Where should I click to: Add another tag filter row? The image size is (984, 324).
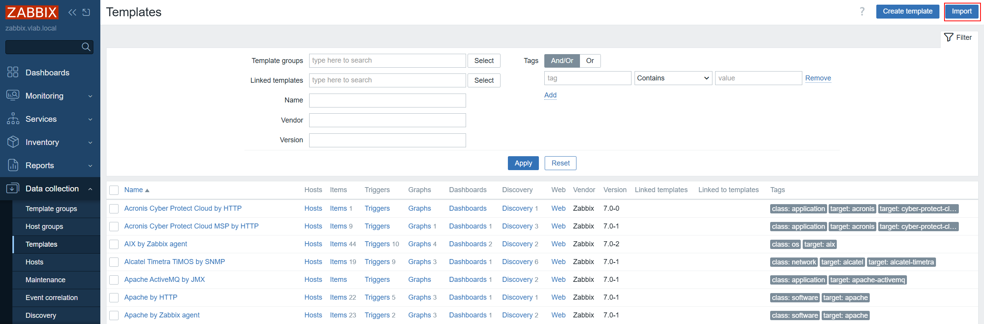550,95
